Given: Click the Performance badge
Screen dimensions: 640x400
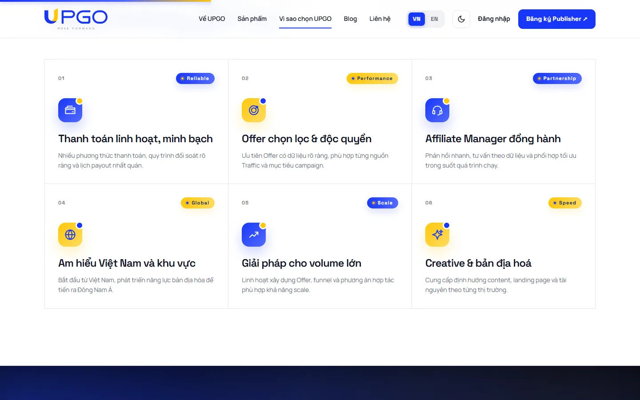Looking at the screenshot, I should click(372, 78).
